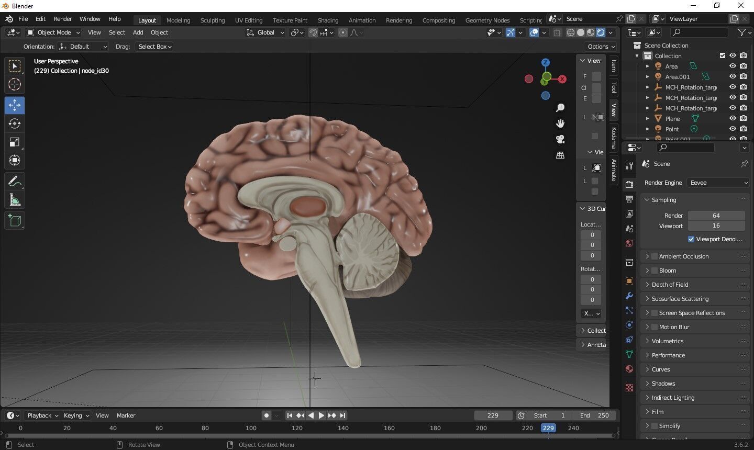Open the Render Engine Eevee dropdown

click(718, 183)
